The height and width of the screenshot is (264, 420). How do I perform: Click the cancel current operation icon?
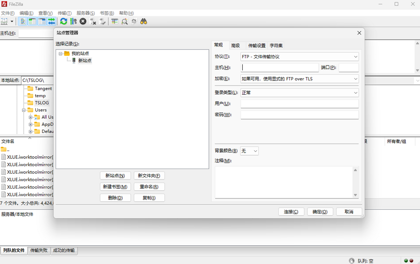(x=83, y=21)
